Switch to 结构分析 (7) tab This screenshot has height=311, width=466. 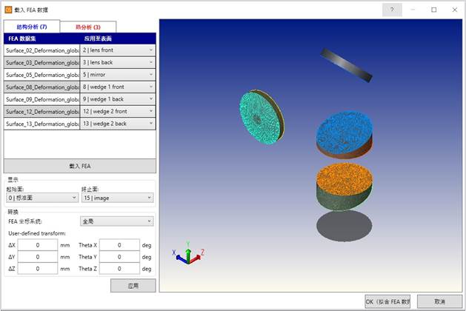point(31,26)
